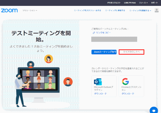Screen dimensions: 161x113
Task: Click デモをリクエスト in top bar
Action: click(x=114, y=3)
